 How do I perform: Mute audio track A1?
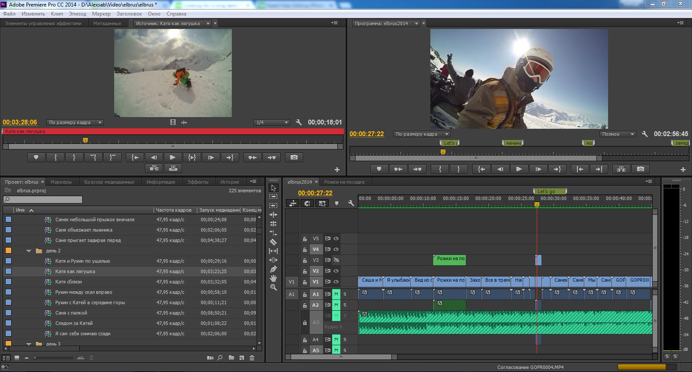pos(336,294)
